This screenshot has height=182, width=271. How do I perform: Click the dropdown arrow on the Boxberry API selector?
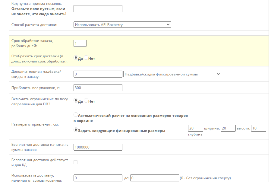pyautogui.click(x=168, y=24)
